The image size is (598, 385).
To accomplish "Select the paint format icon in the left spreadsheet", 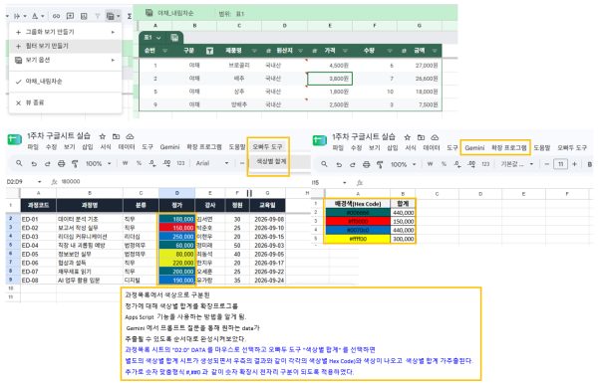I will [x=75, y=164].
